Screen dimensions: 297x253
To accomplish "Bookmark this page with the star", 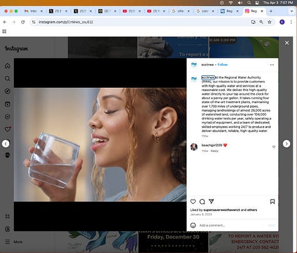I will 269,22.
